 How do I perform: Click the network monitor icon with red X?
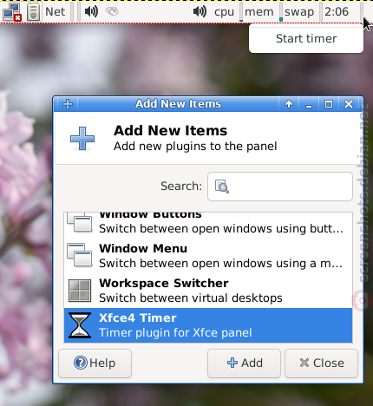(x=12, y=12)
